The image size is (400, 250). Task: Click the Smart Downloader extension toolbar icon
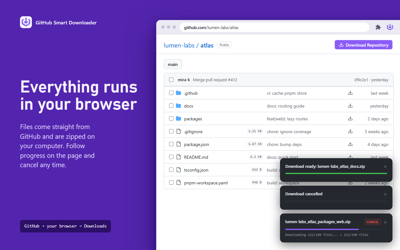(390, 27)
